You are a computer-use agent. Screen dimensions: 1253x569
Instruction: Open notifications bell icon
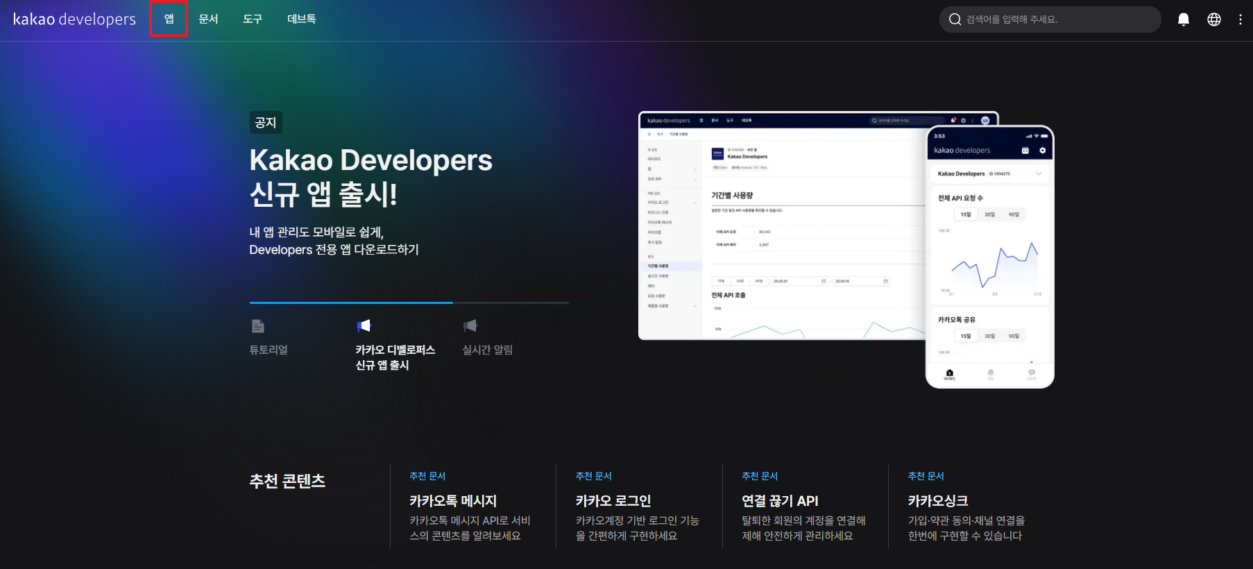[x=1184, y=19]
